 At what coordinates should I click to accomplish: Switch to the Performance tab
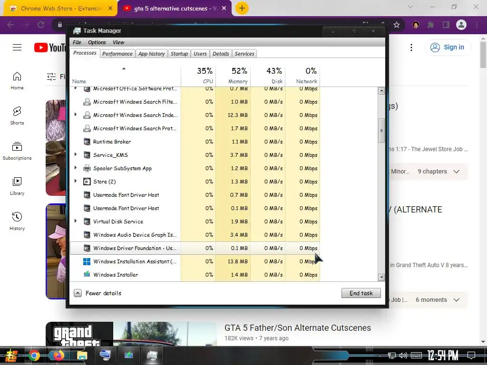[117, 54]
